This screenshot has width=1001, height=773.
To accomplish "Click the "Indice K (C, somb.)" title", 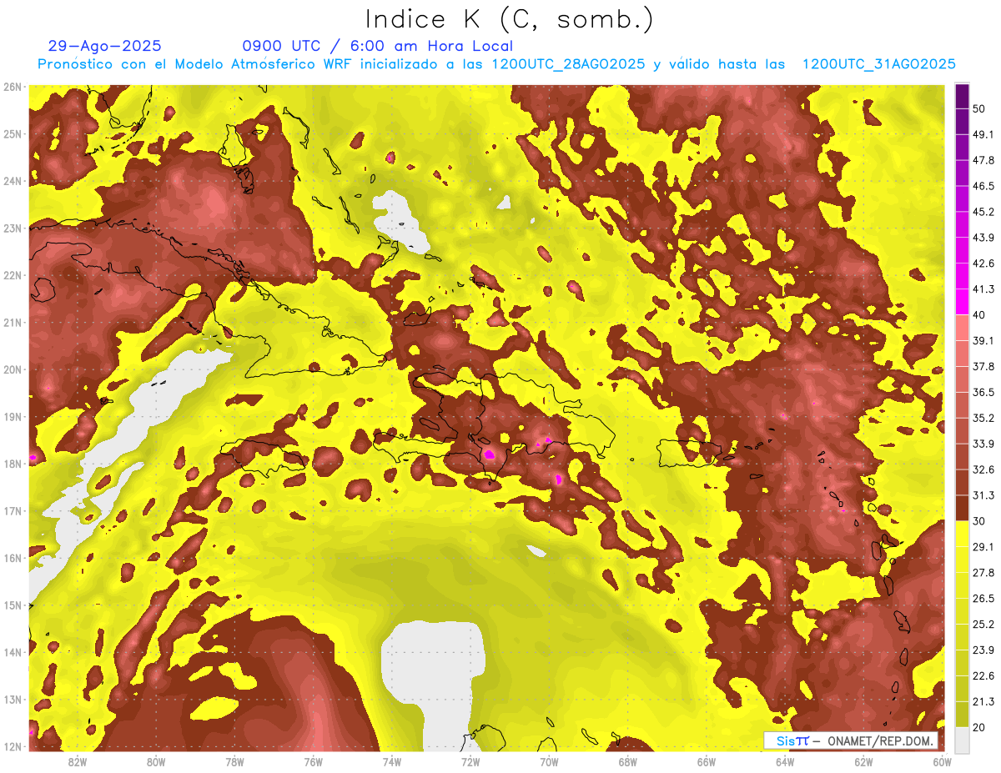I will 510,20.
